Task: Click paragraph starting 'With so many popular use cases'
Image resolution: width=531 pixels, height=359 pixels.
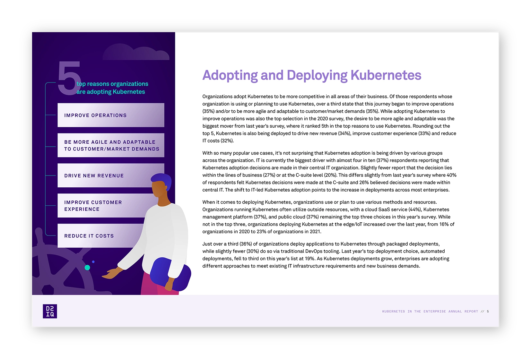Action: (329, 171)
